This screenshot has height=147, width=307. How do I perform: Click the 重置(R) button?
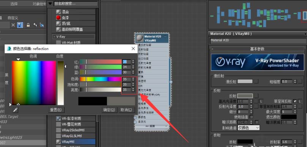[56, 110]
